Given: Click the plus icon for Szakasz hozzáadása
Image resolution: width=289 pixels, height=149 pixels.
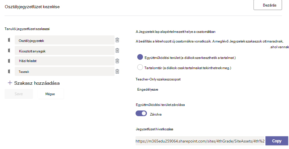Looking at the screenshot, I should 10,83.
